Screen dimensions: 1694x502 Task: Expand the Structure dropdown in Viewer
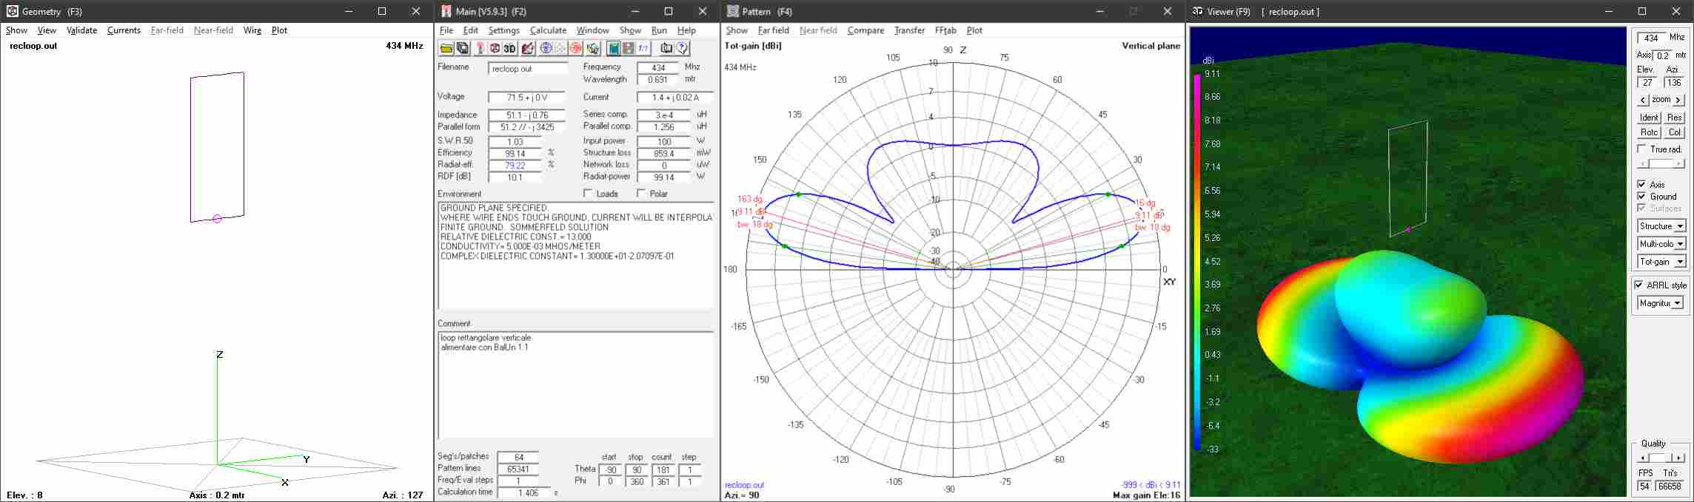pyautogui.click(x=1680, y=226)
